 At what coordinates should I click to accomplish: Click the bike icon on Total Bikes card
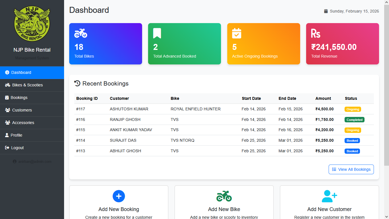(x=81, y=33)
